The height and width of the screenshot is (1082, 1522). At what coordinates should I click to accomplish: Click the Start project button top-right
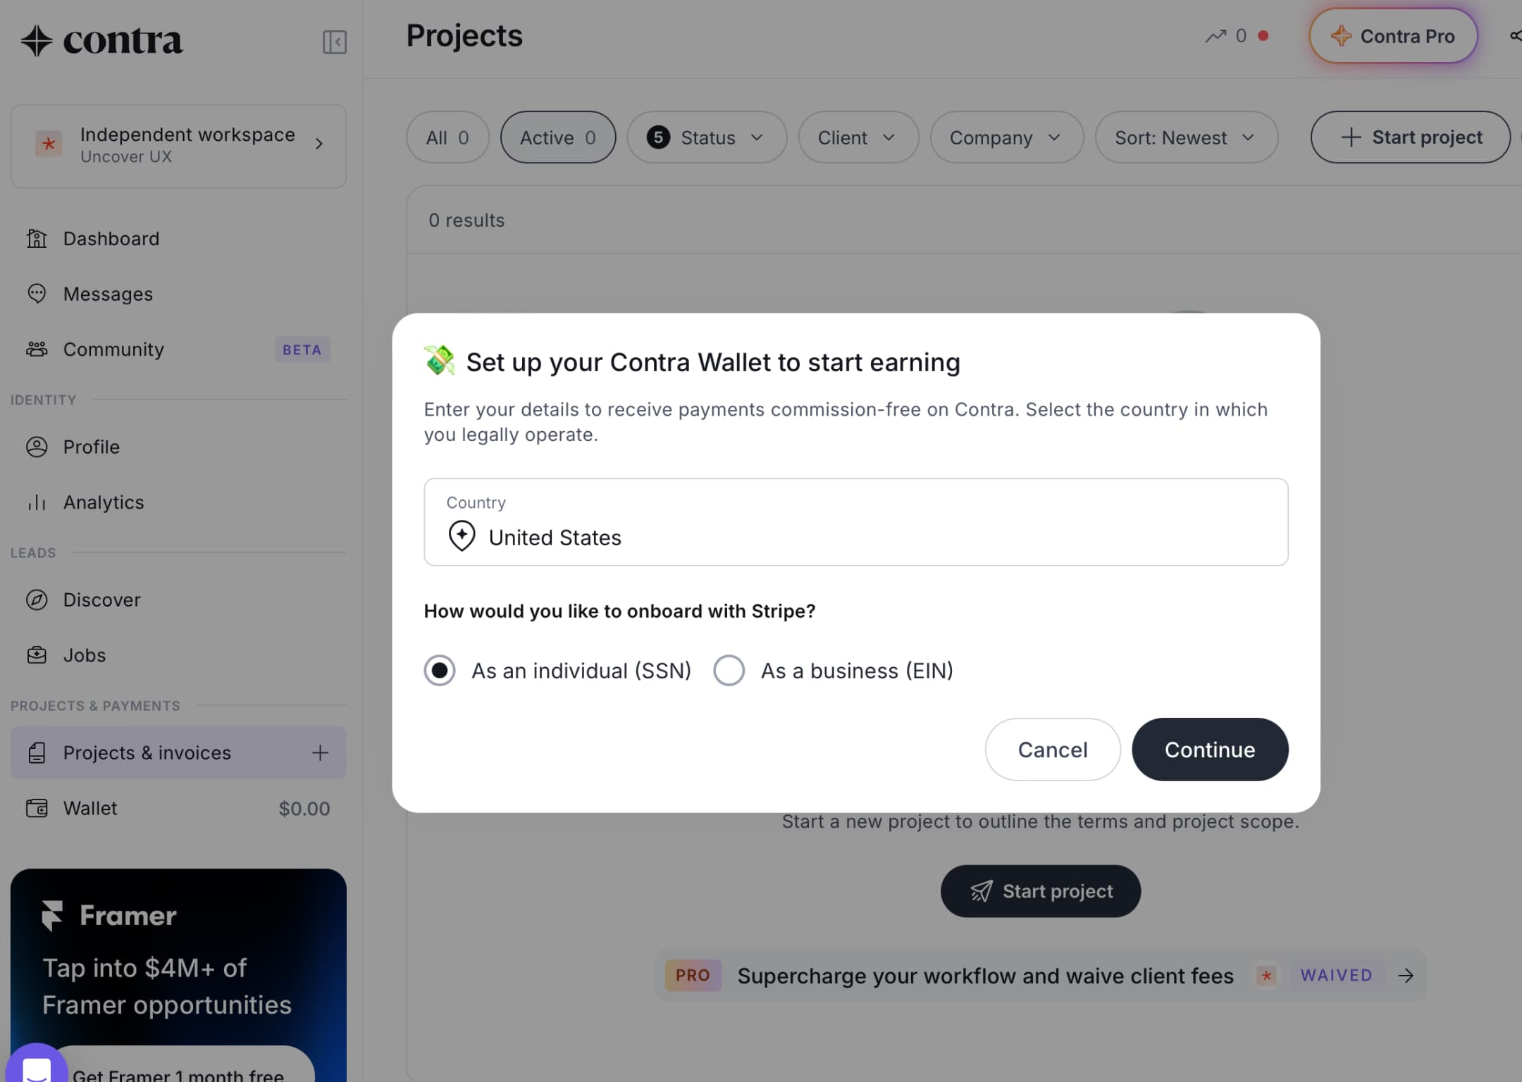pyautogui.click(x=1411, y=136)
